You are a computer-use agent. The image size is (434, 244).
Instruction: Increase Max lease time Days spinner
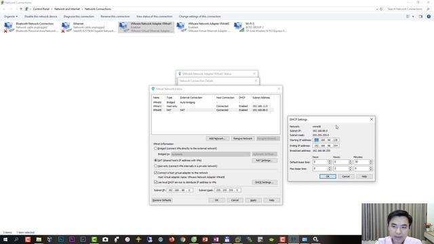pos(330,167)
